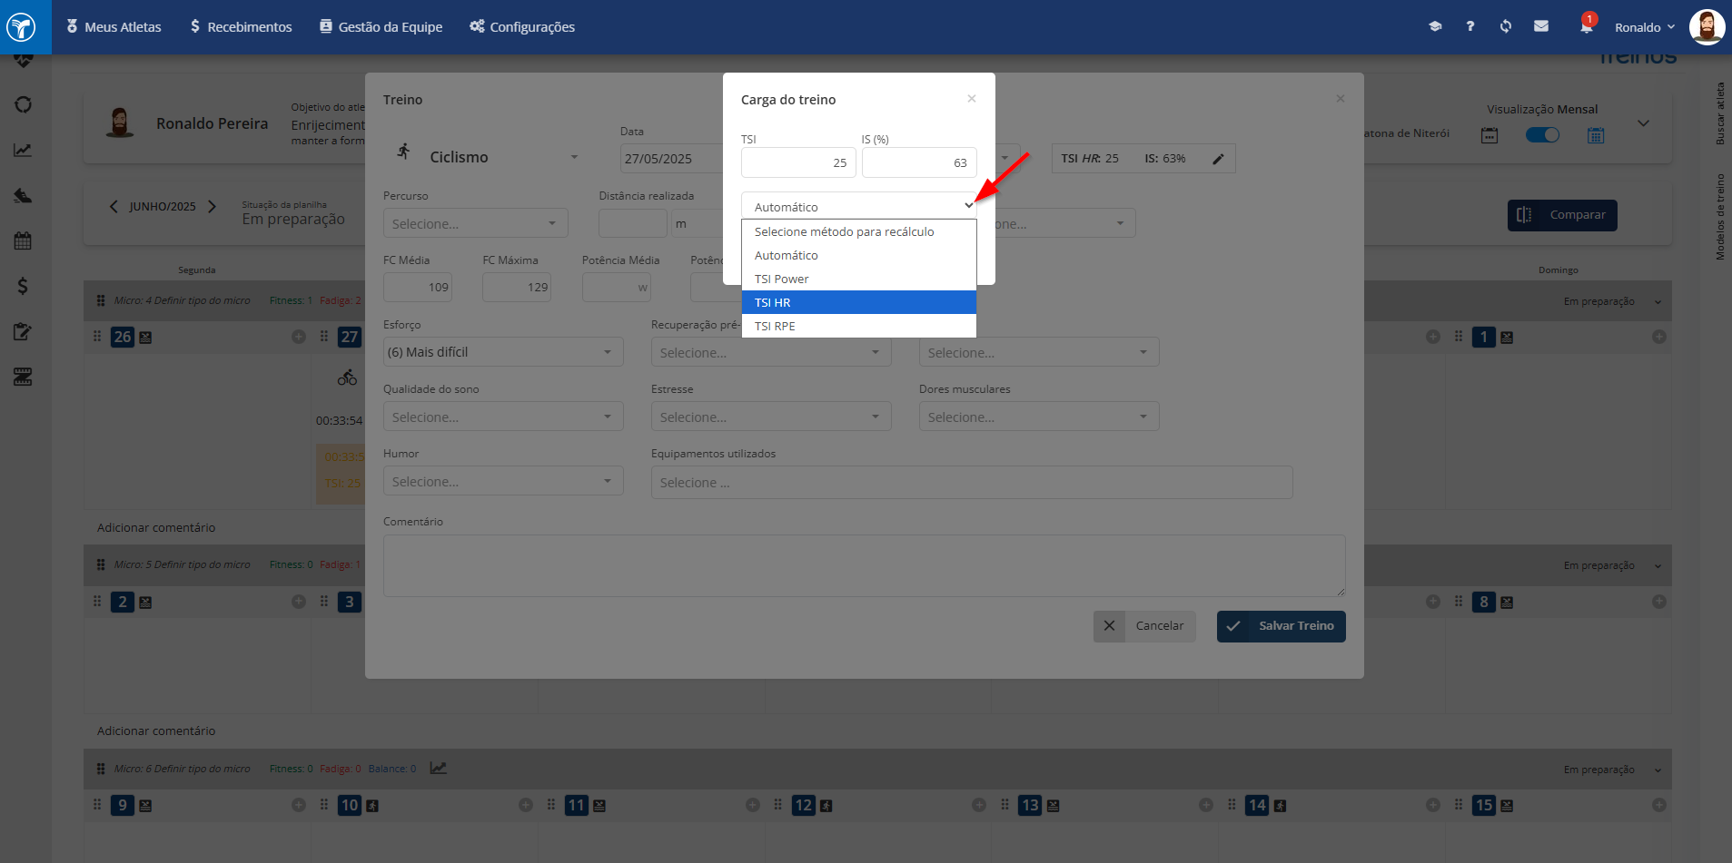
Task: Close the Carga do treino dialog
Action: point(972,98)
